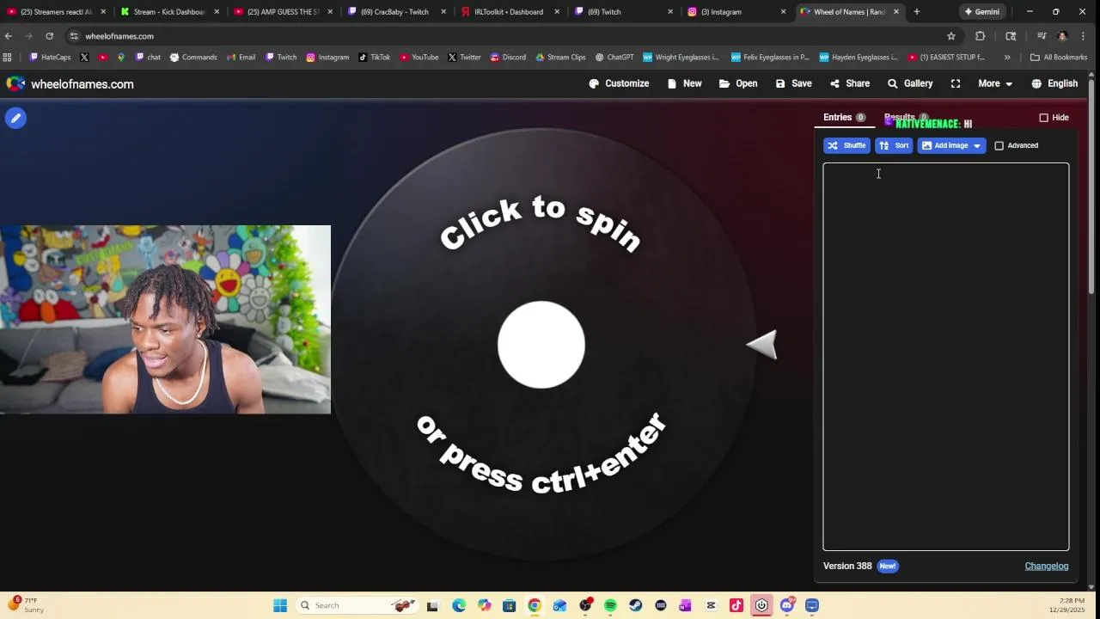Screen dimensions: 1100x619
Task: Open Discord from taskbar
Action: 787,605
